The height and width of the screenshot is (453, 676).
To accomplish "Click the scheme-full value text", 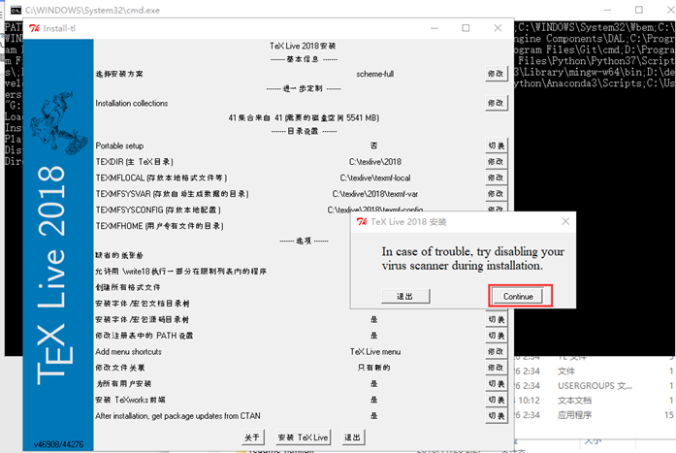I will point(375,74).
